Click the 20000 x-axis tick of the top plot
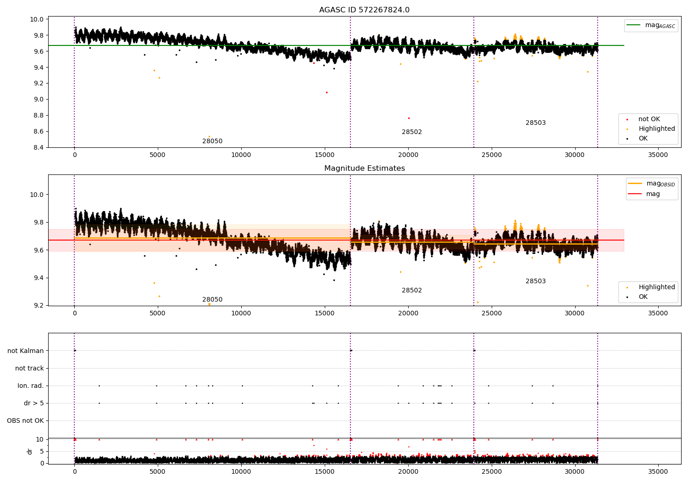The height and width of the screenshot is (482, 688). (x=408, y=155)
